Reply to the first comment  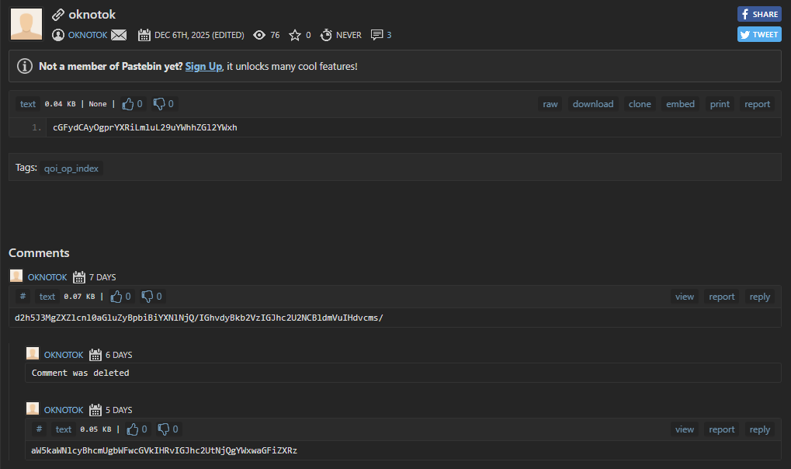759,297
